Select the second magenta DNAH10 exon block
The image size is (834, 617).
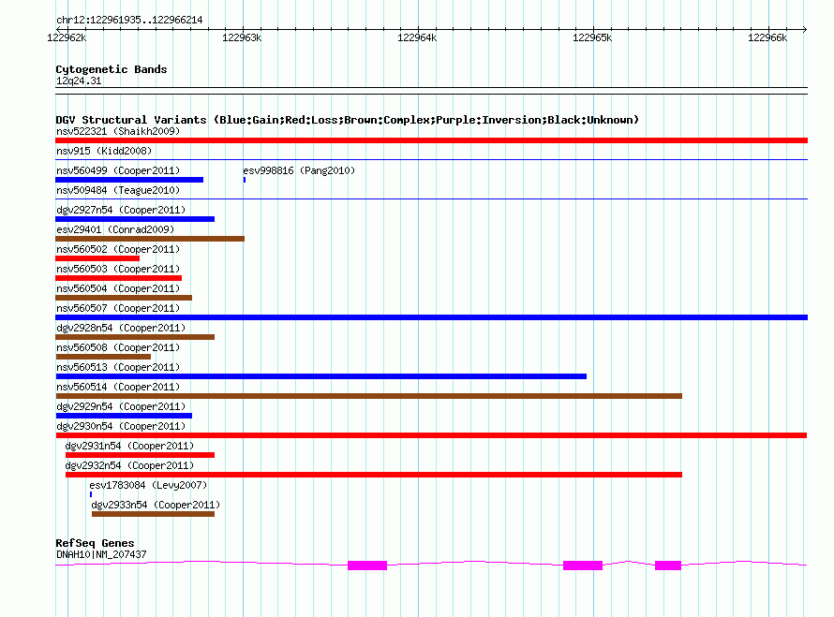[583, 566]
